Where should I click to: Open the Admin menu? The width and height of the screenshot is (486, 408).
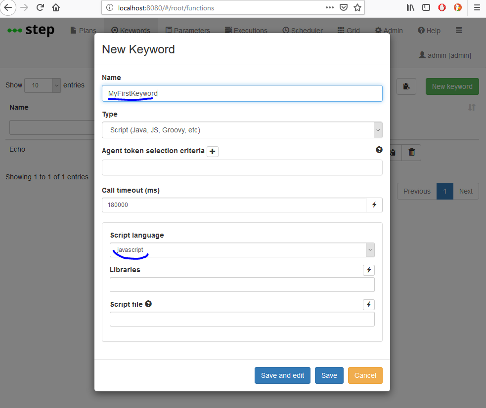point(389,30)
